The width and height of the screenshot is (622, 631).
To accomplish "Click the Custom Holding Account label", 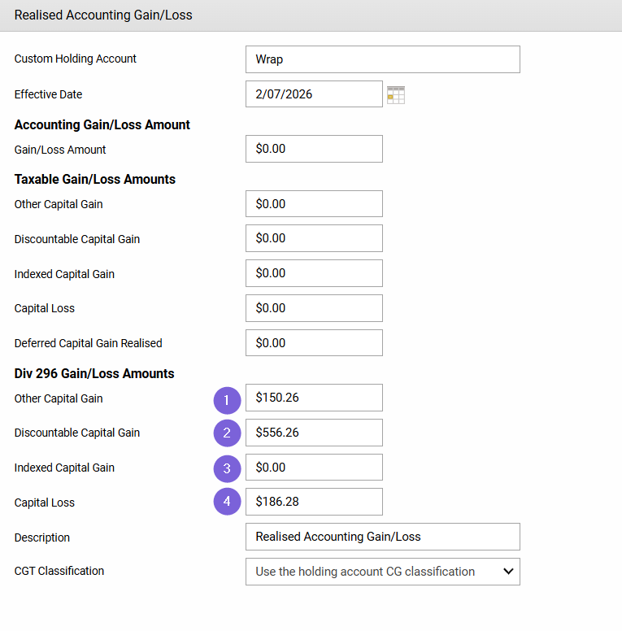I will point(76,59).
